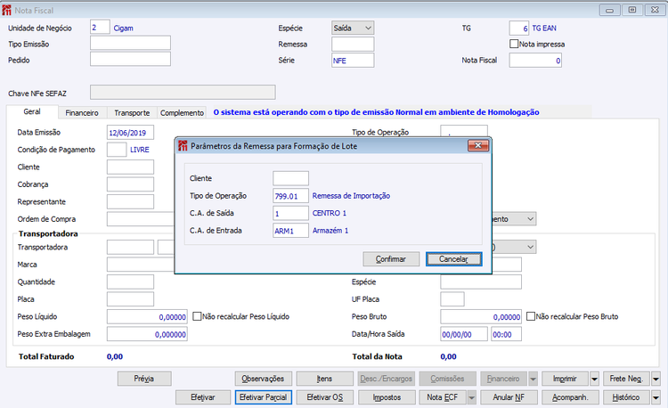Click the C.A. de Saída field
The width and height of the screenshot is (668, 408).
tap(290, 213)
